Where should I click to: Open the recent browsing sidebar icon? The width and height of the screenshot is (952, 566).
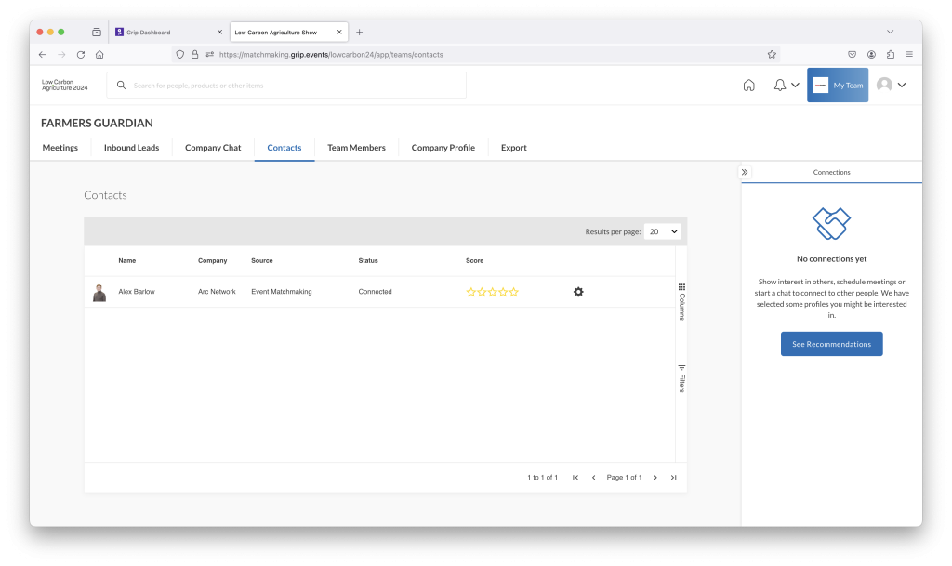(97, 33)
